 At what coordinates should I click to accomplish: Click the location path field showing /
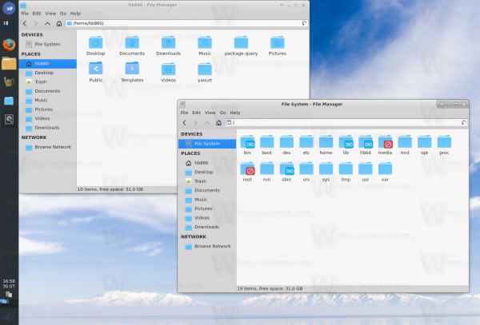346,122
